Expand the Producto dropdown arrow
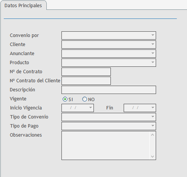Viewport: 187px width, 177px height. [x=153, y=63]
